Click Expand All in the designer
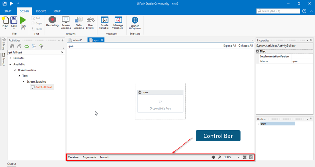315x167 pixels. pyautogui.click(x=230, y=46)
